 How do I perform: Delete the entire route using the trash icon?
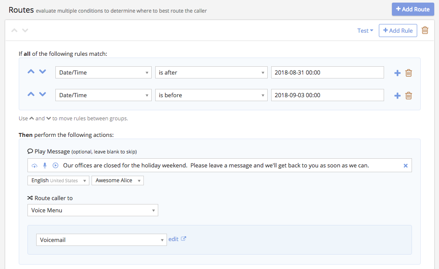pos(425,31)
